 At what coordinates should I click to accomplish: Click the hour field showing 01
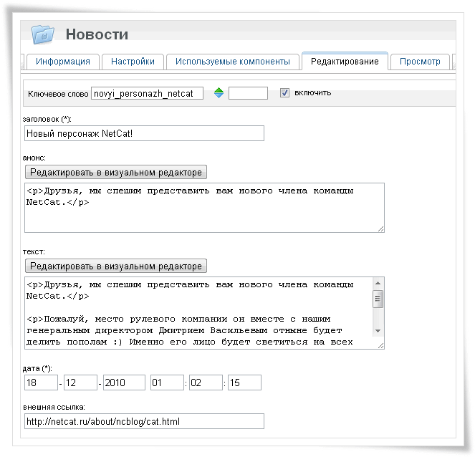(x=167, y=383)
